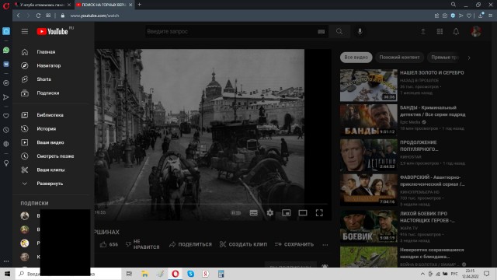Open ЛИХОЙ БОЕВИК ПРО НАСТОЯЩИХ ГЕРОЕВ title
The height and width of the screenshot is (280, 497).
427,217
